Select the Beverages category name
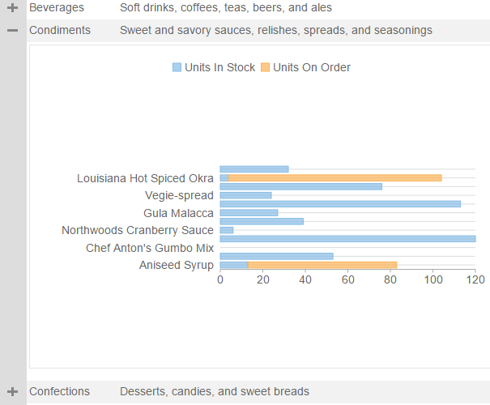490x405 pixels. coord(57,8)
